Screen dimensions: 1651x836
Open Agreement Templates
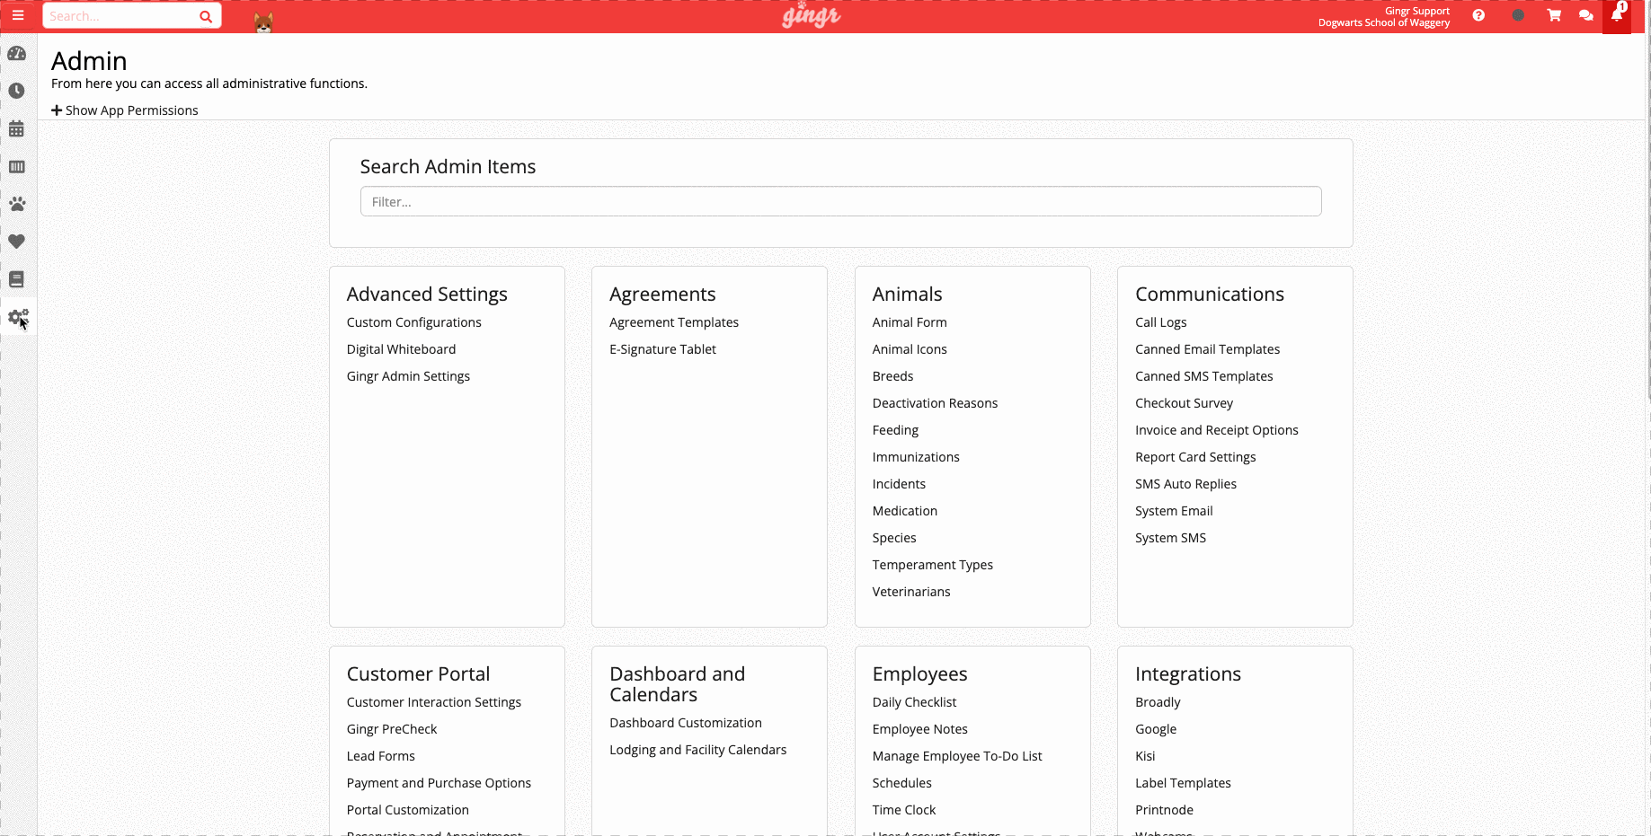point(674,322)
